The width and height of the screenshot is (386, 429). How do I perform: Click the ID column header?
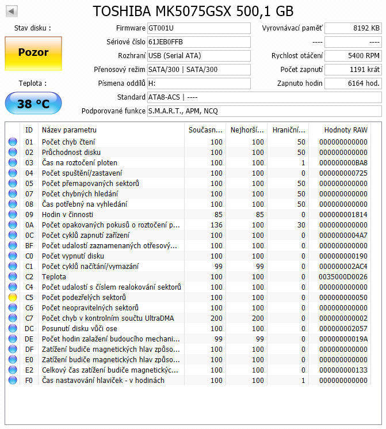(x=29, y=130)
